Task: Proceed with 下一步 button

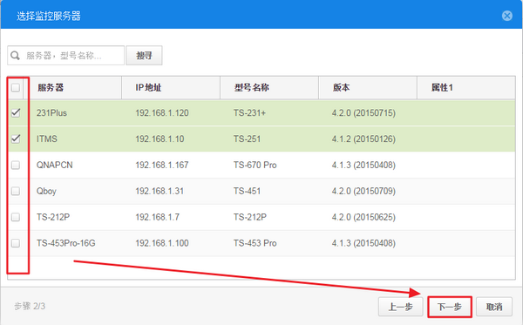Action: click(450, 307)
